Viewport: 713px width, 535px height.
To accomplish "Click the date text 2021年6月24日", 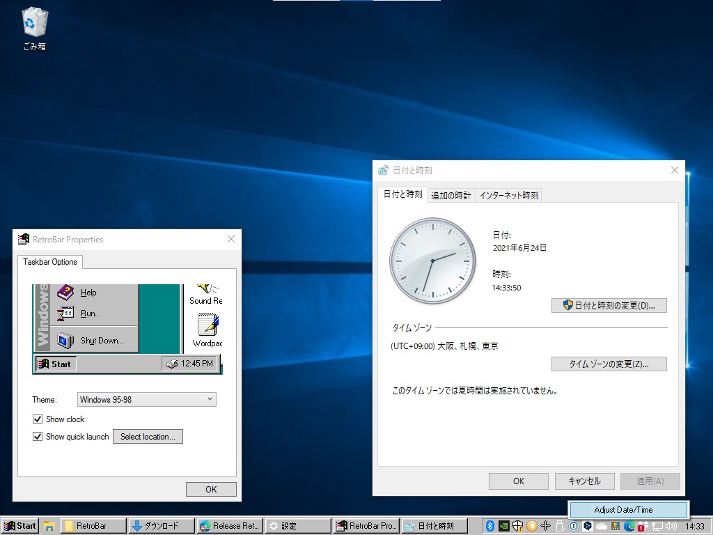I will (519, 248).
